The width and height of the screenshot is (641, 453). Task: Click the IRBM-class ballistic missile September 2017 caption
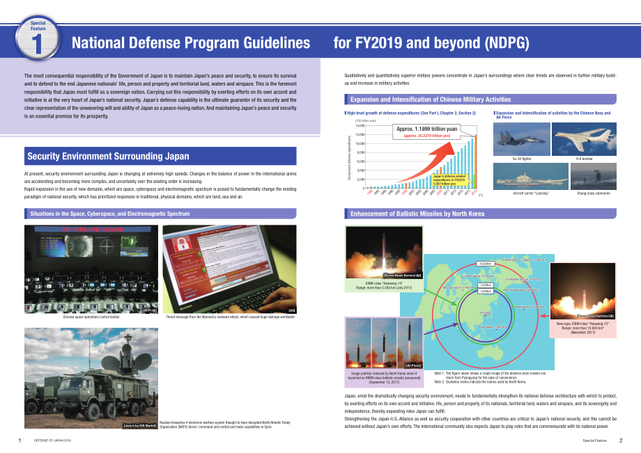(x=384, y=378)
